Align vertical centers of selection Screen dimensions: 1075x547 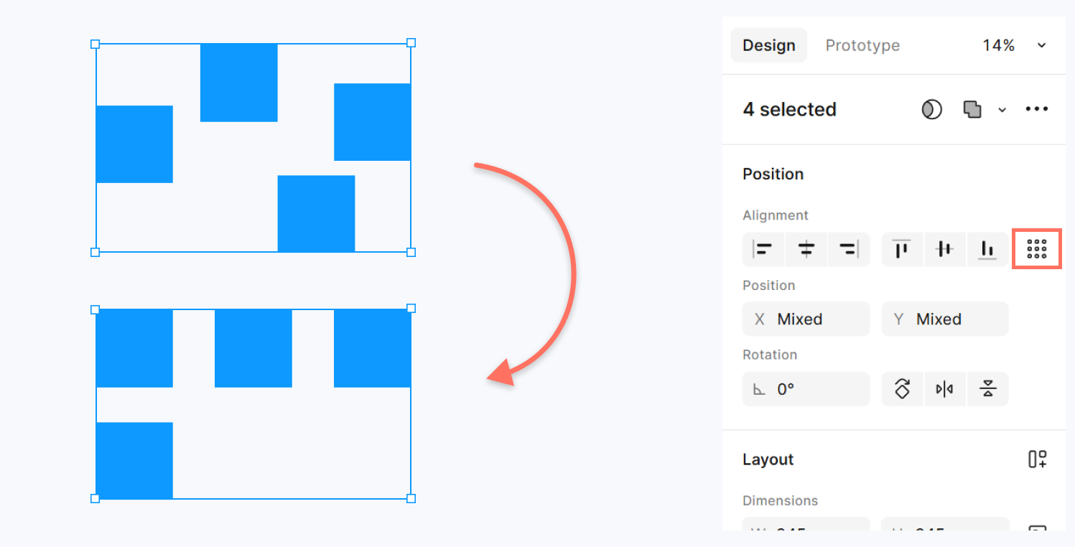pos(944,250)
